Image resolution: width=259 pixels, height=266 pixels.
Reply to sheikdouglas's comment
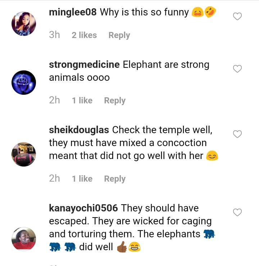coord(115,179)
